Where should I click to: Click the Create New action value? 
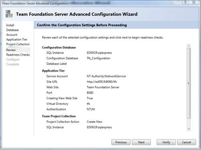[x=94, y=122]
